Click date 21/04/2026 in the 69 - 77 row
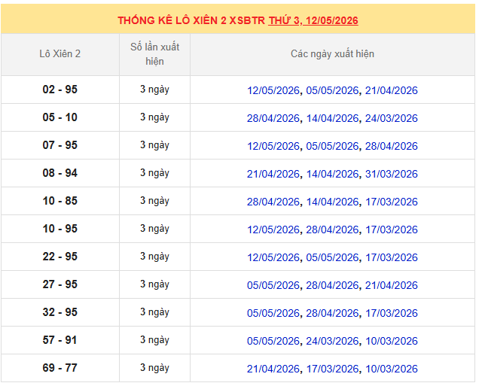Image resolution: width=482 pixels, height=386 pixels. click(273, 369)
